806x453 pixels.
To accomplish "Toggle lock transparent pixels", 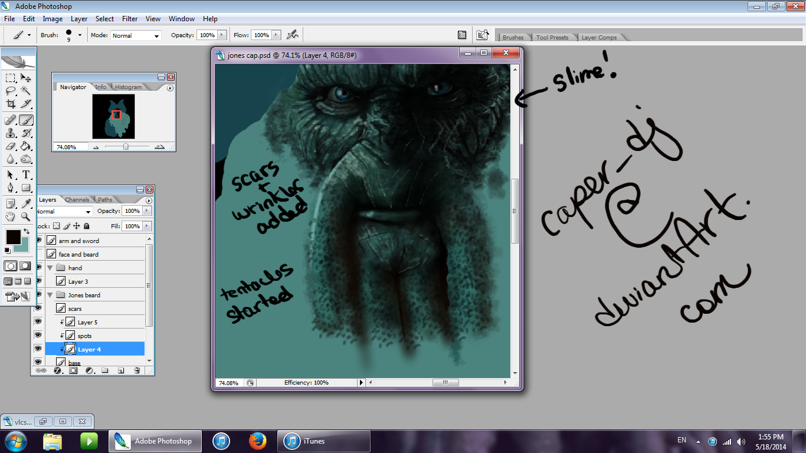I will click(x=57, y=226).
